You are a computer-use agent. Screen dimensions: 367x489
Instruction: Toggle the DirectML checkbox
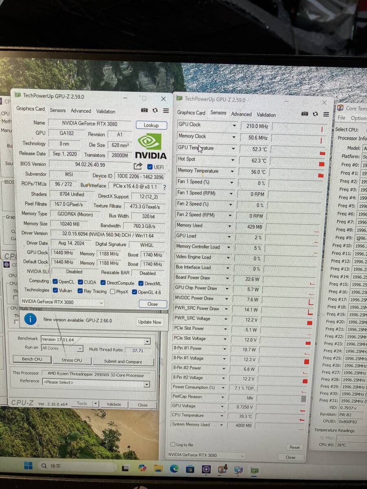pyautogui.click(x=141, y=284)
